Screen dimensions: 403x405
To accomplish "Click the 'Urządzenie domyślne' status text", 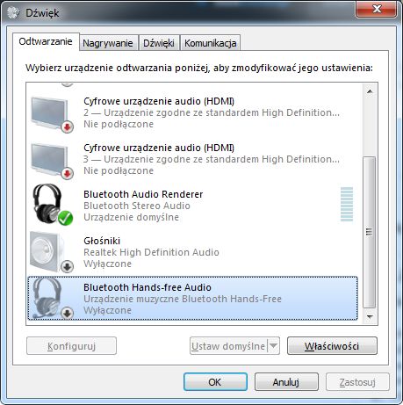I will click(131, 217).
